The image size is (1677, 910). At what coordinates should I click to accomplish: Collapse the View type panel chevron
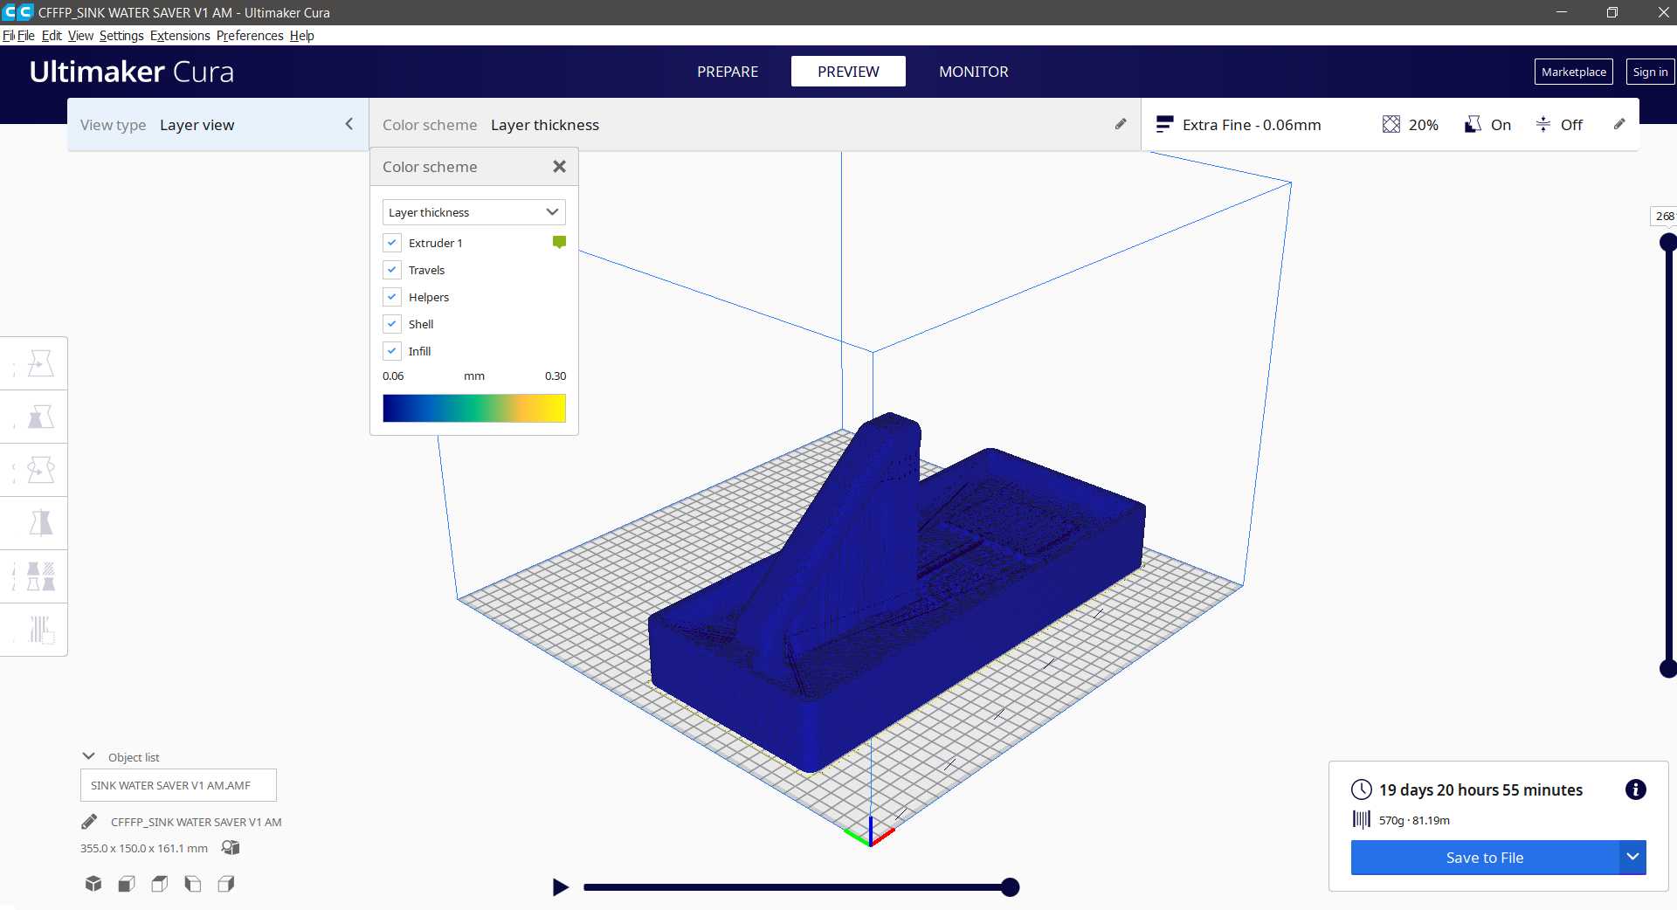click(349, 124)
